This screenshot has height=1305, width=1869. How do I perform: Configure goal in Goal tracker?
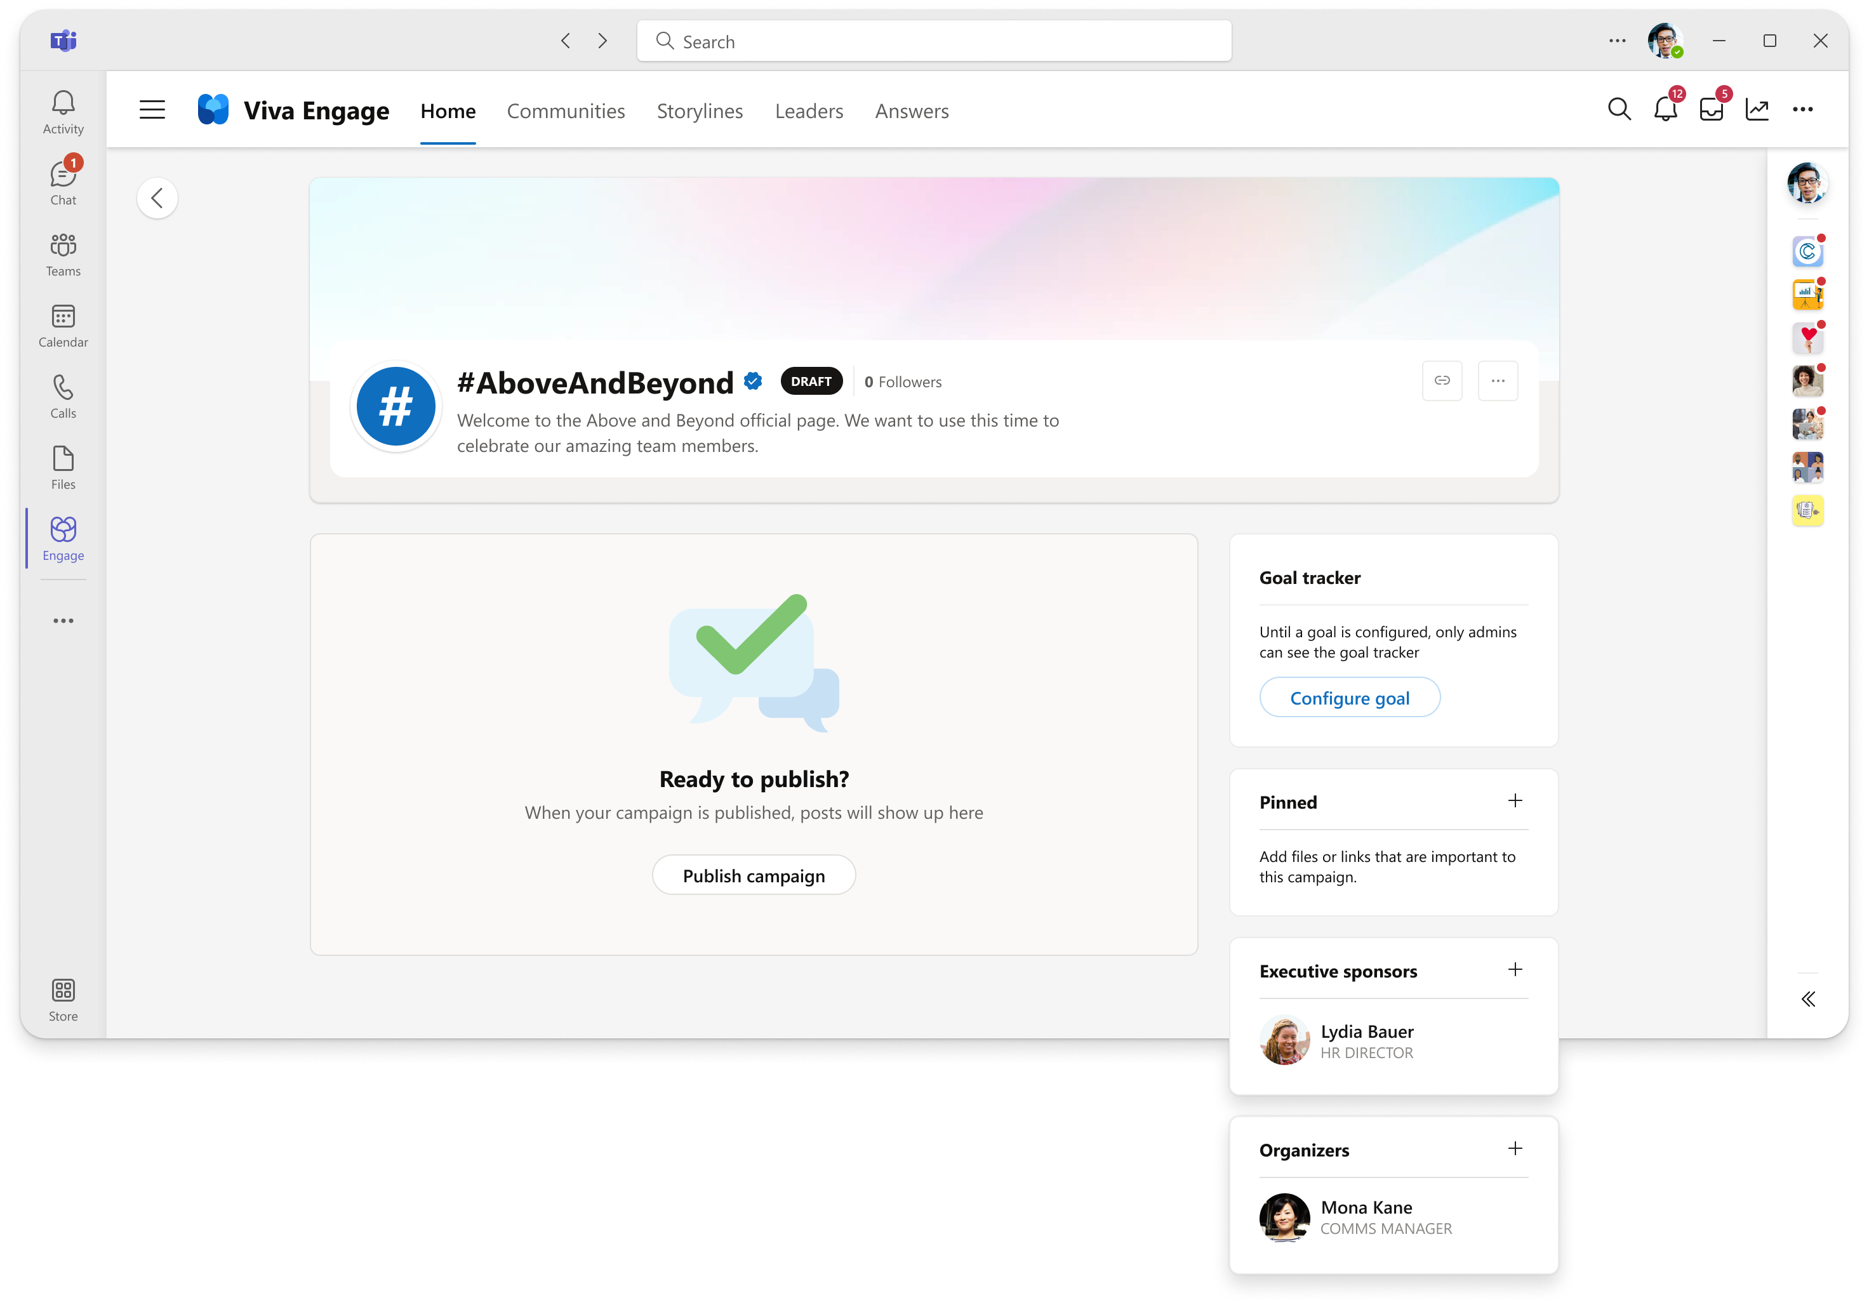[1349, 697]
